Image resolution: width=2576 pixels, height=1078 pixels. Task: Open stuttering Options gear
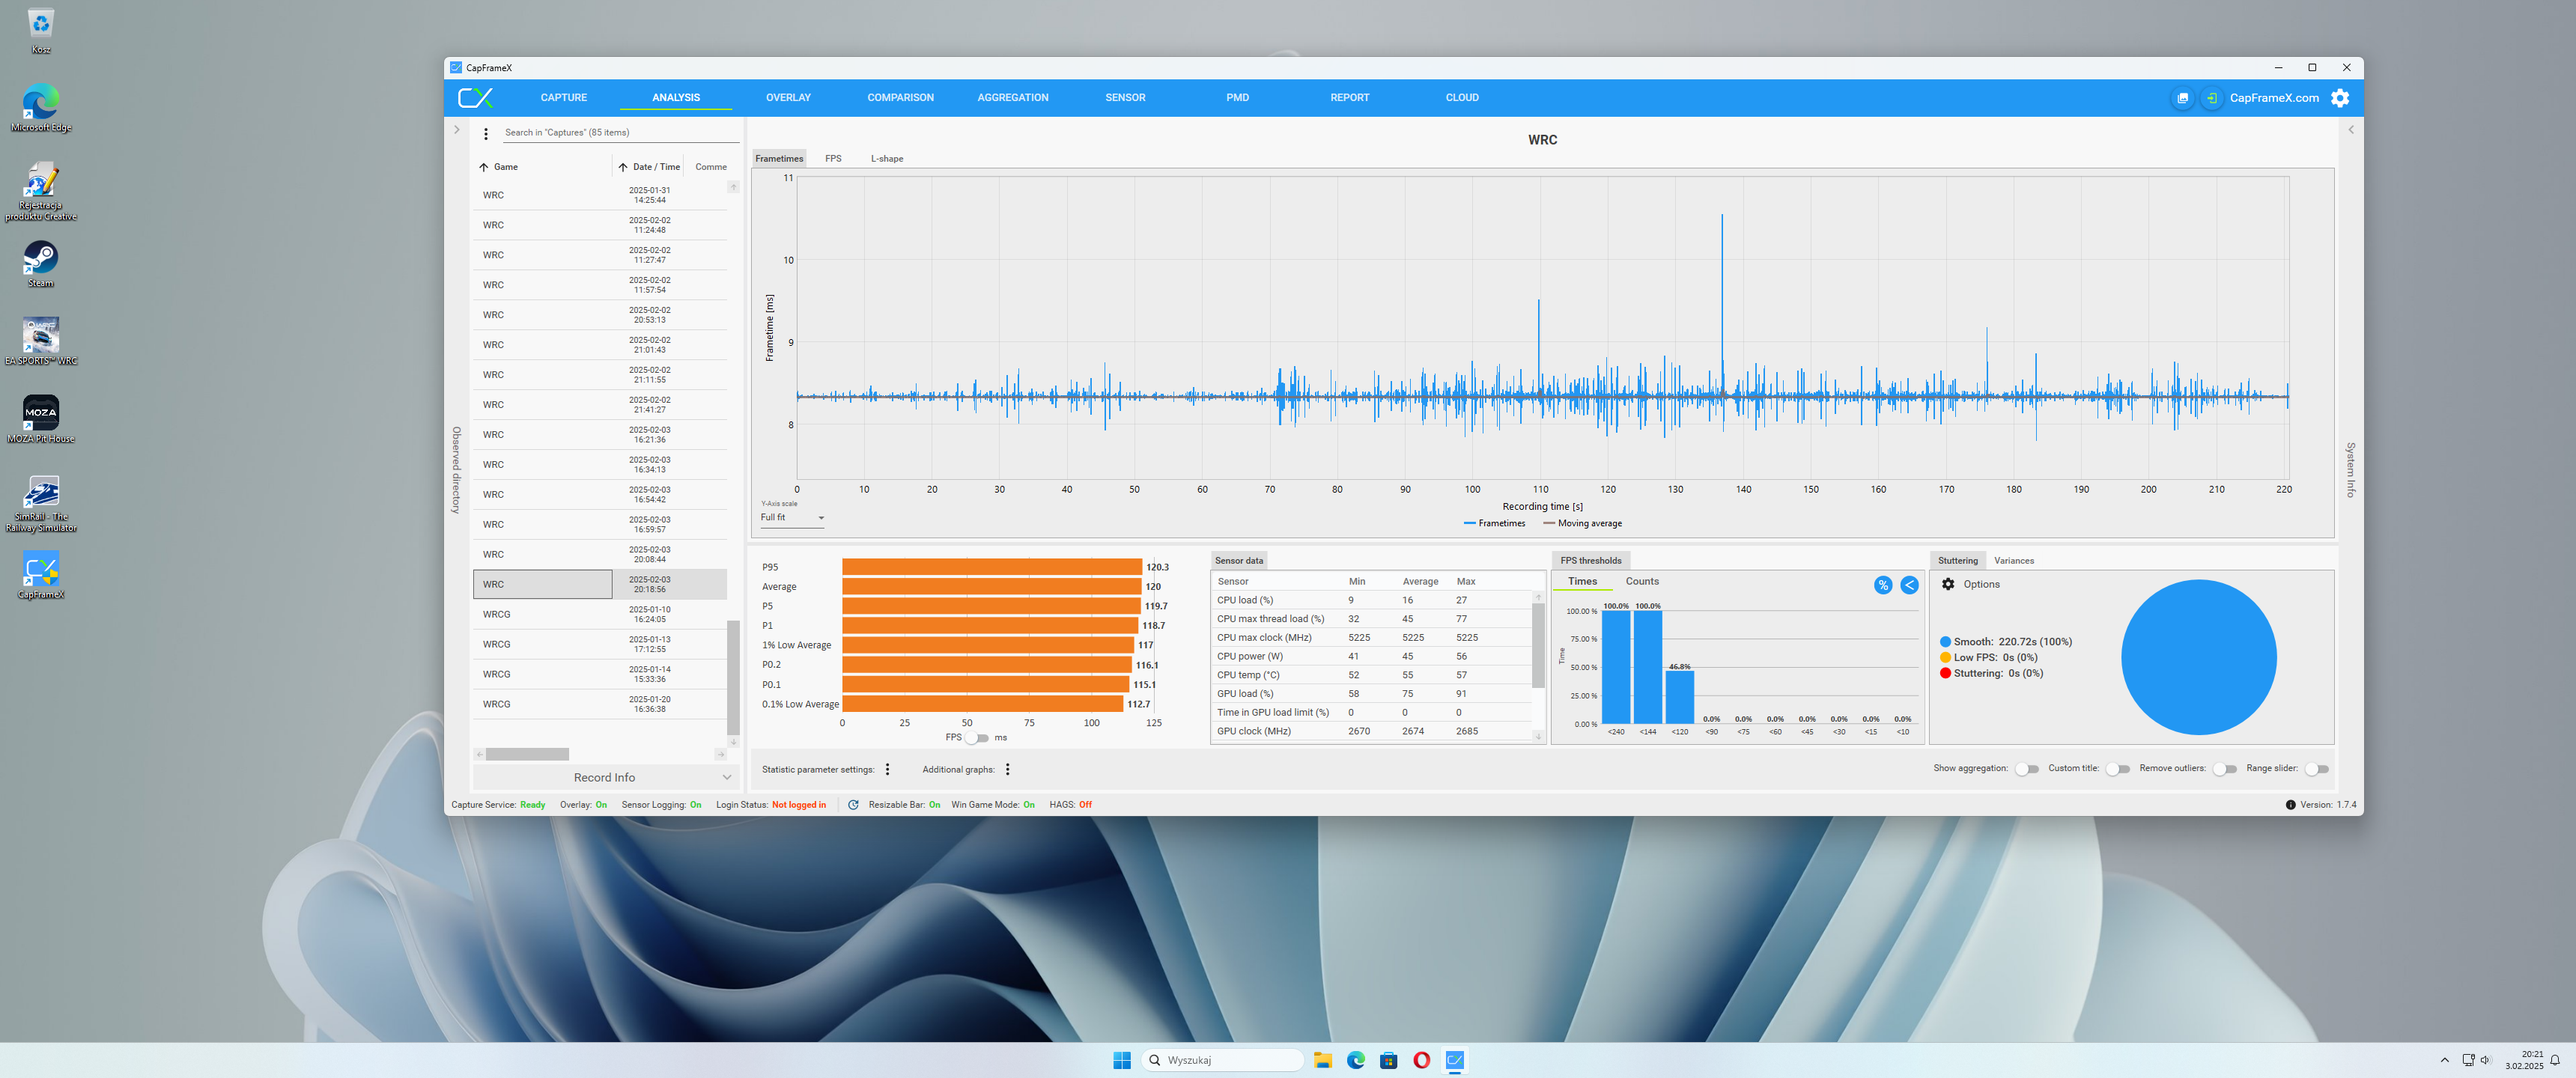(x=1947, y=584)
